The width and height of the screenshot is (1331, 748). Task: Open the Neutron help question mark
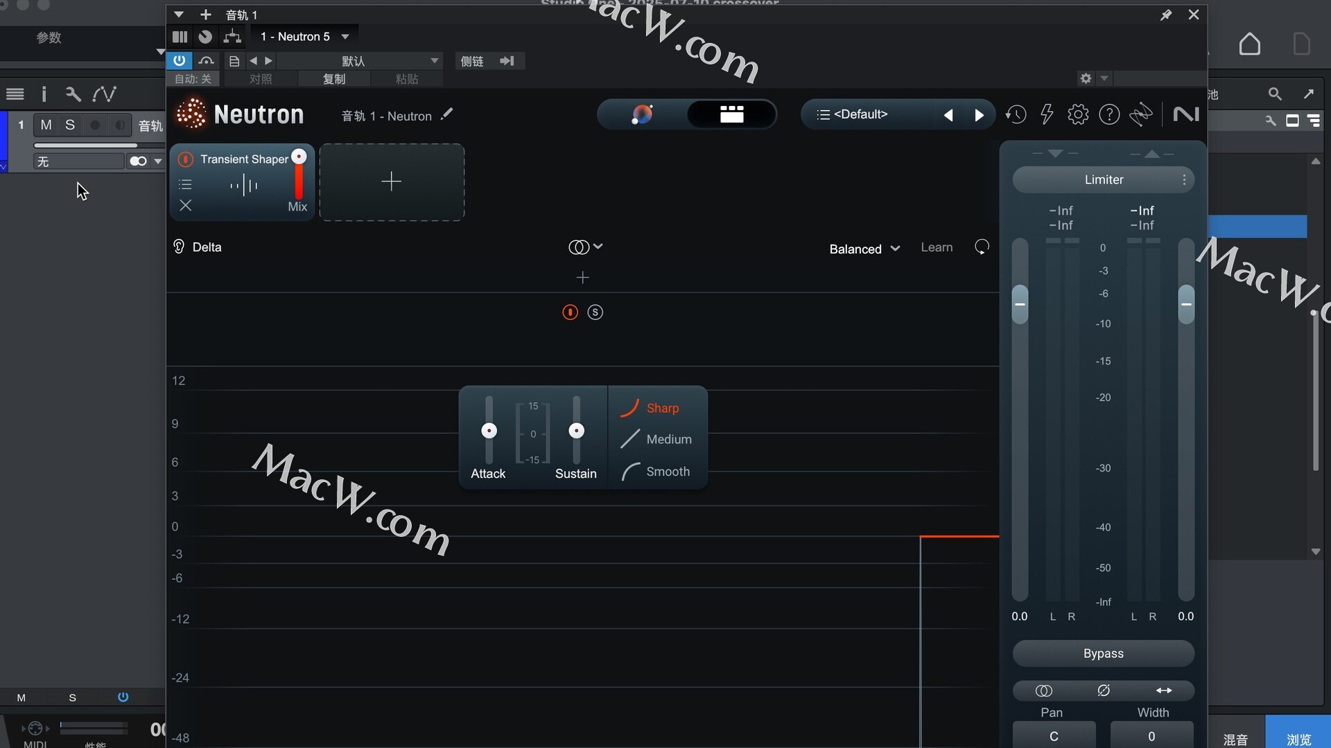point(1109,114)
